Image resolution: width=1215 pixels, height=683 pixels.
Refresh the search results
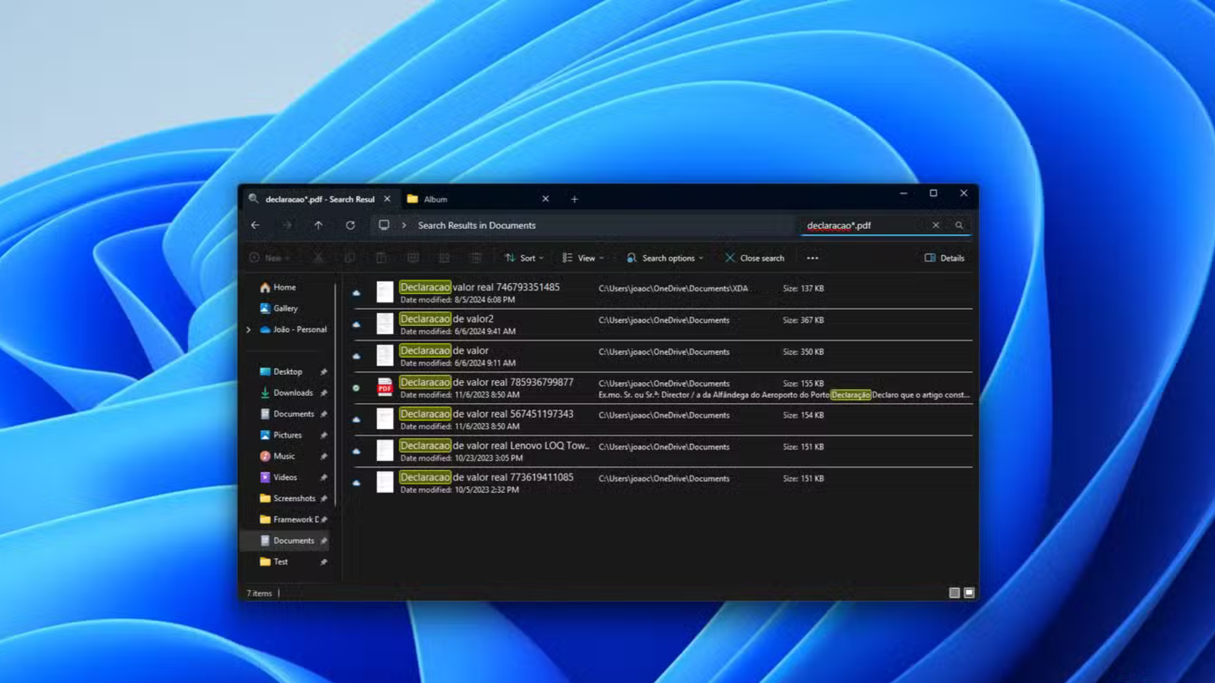pos(352,225)
